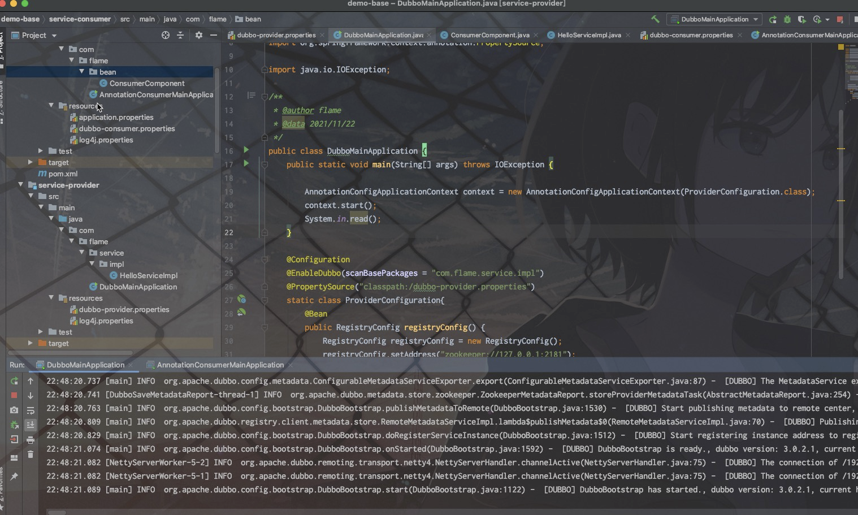Viewport: 858px width, 515px height.
Task: Click the service-consumer breadcrumb in the navigation bar
Action: pyautogui.click(x=80, y=19)
